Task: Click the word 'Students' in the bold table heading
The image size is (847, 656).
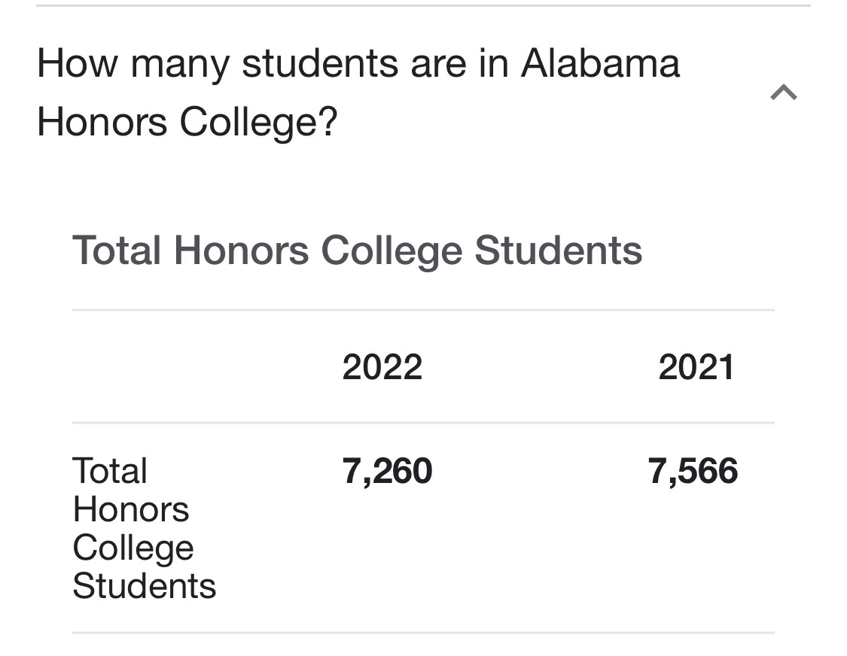Action: (559, 251)
